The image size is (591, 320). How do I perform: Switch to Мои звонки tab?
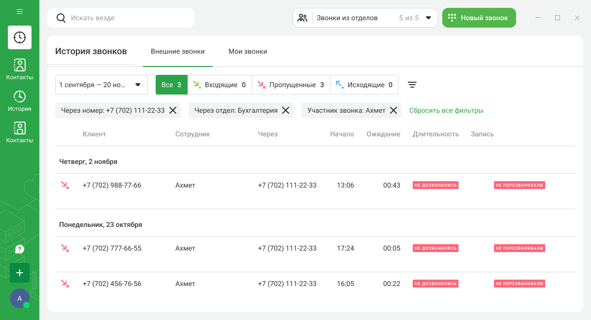pyautogui.click(x=248, y=51)
